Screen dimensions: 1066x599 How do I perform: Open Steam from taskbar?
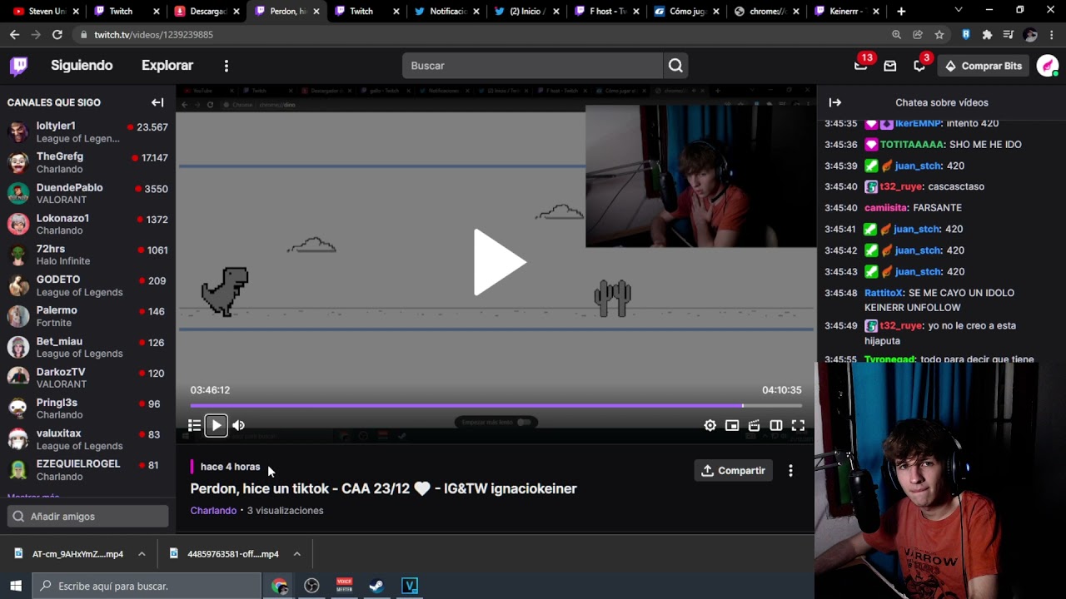coord(376,586)
